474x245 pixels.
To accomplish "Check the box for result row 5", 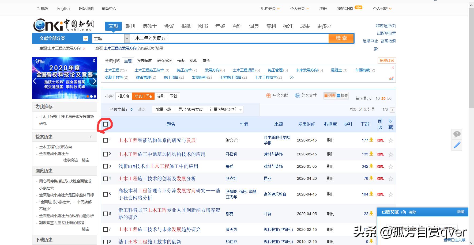I will point(106,194).
